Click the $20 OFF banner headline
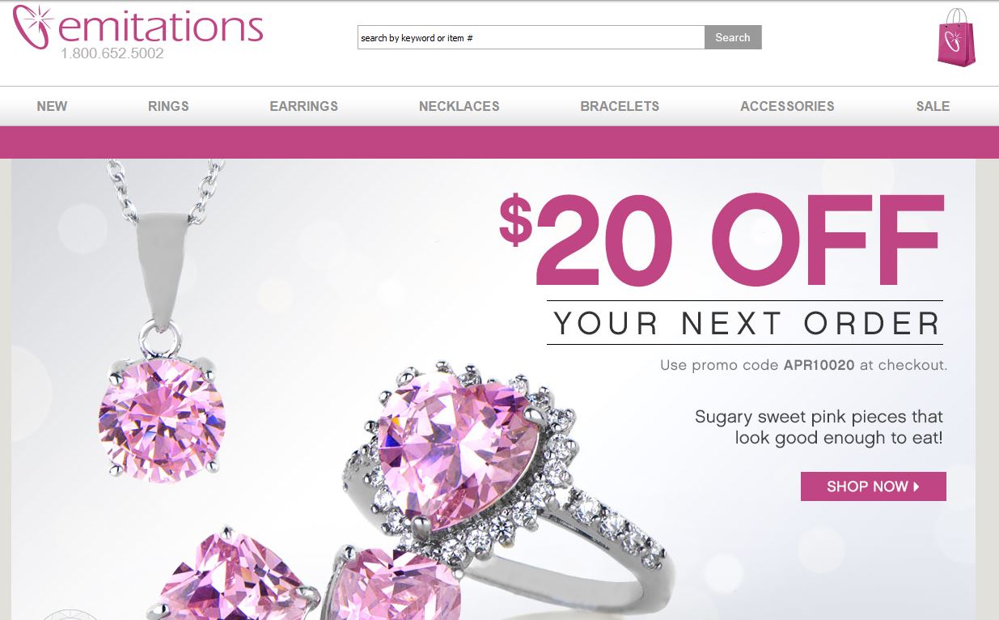 click(722, 240)
